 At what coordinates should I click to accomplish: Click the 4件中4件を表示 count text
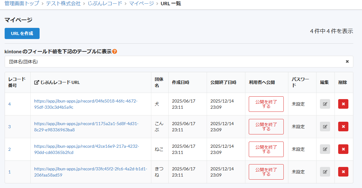(332, 31)
